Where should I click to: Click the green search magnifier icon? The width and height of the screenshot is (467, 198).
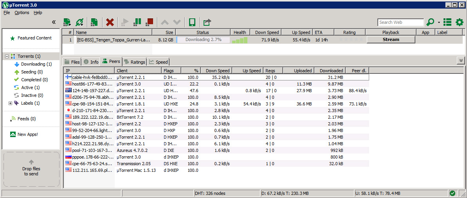point(430,22)
